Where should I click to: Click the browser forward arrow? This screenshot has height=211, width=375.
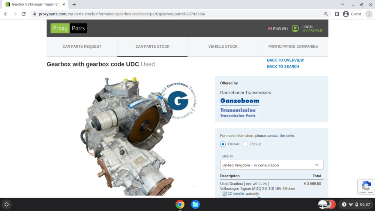[x=15, y=14]
